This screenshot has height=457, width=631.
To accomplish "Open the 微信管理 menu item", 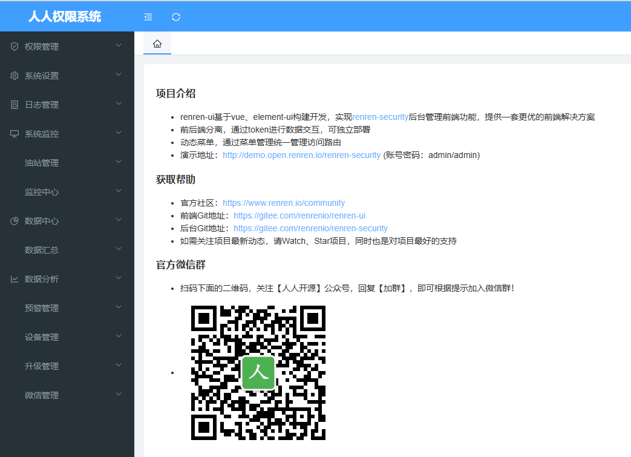I will [x=67, y=395].
